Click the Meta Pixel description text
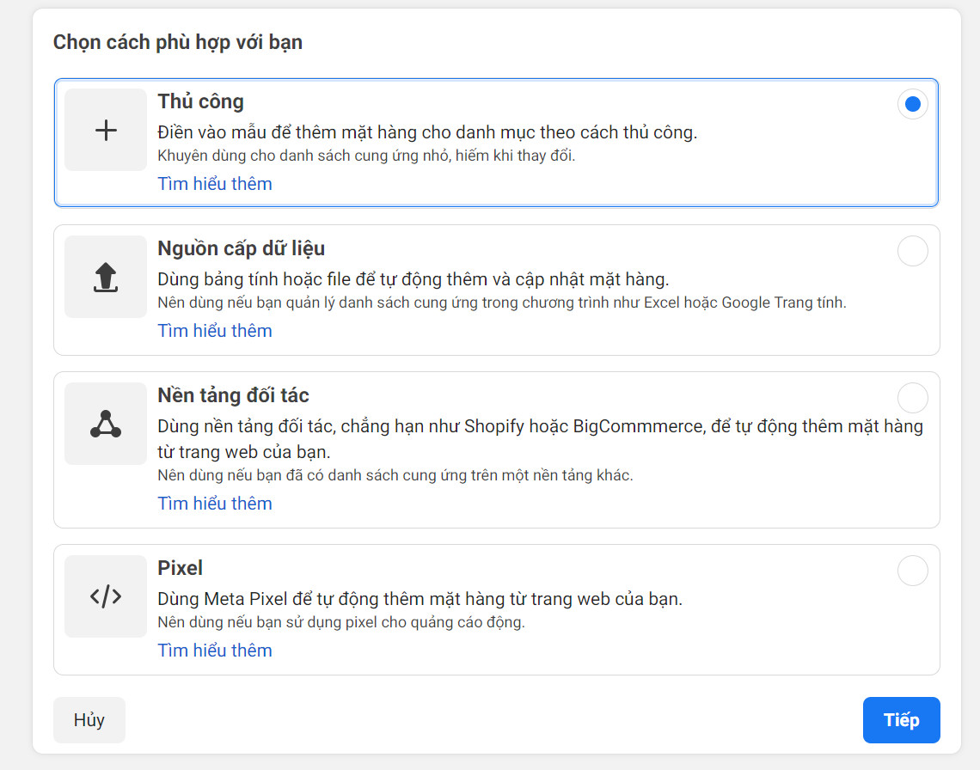Viewport: 980px width, 770px height. pyautogui.click(x=420, y=599)
